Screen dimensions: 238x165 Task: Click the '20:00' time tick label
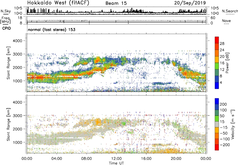(176, 159)
